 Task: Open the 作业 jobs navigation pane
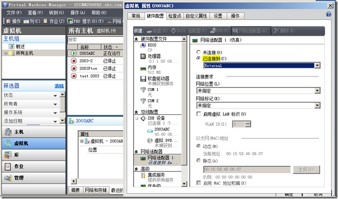click(x=34, y=166)
